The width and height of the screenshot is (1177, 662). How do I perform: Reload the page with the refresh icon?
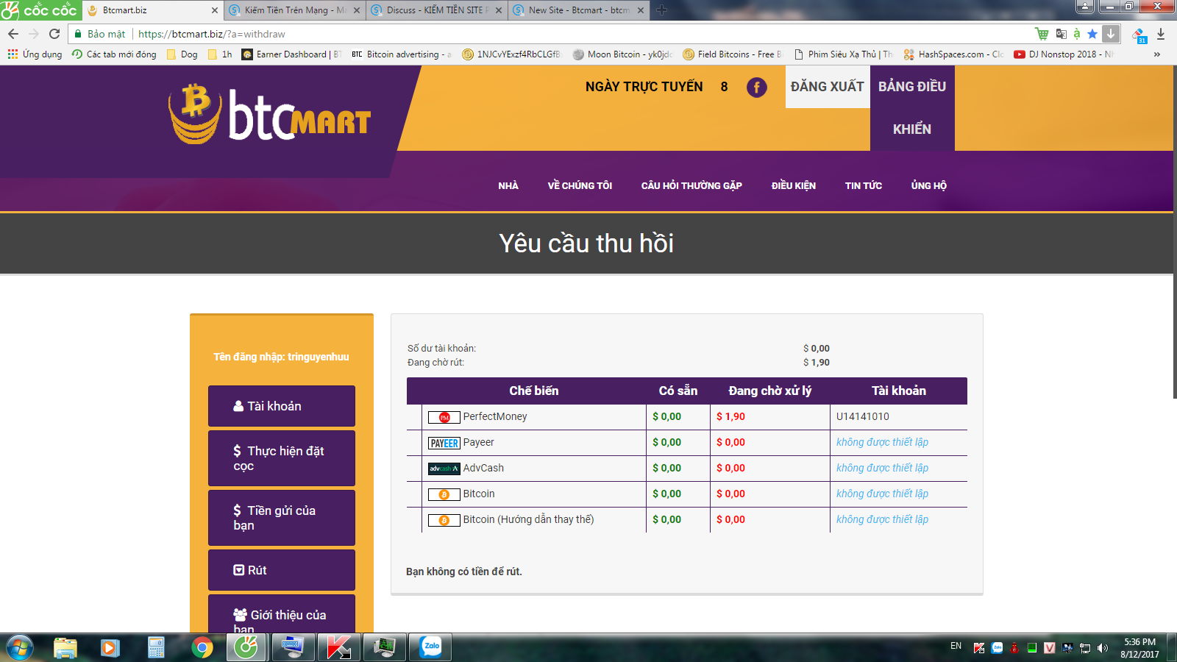point(54,34)
